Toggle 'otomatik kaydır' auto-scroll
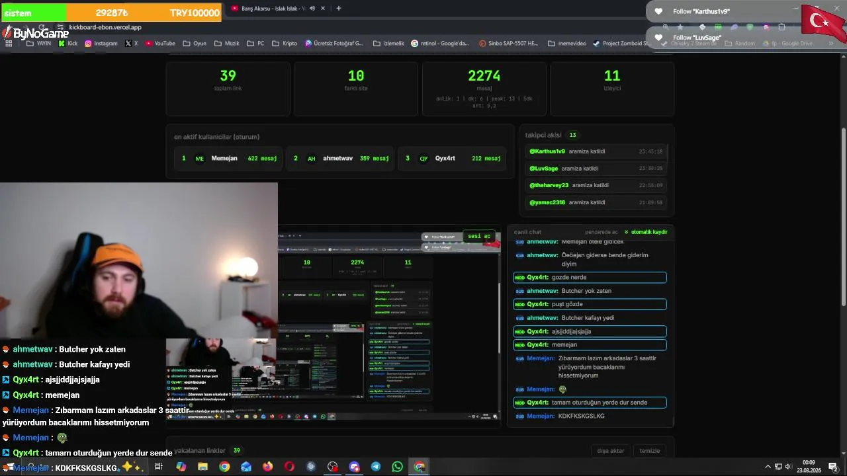847x476 pixels. (x=646, y=232)
